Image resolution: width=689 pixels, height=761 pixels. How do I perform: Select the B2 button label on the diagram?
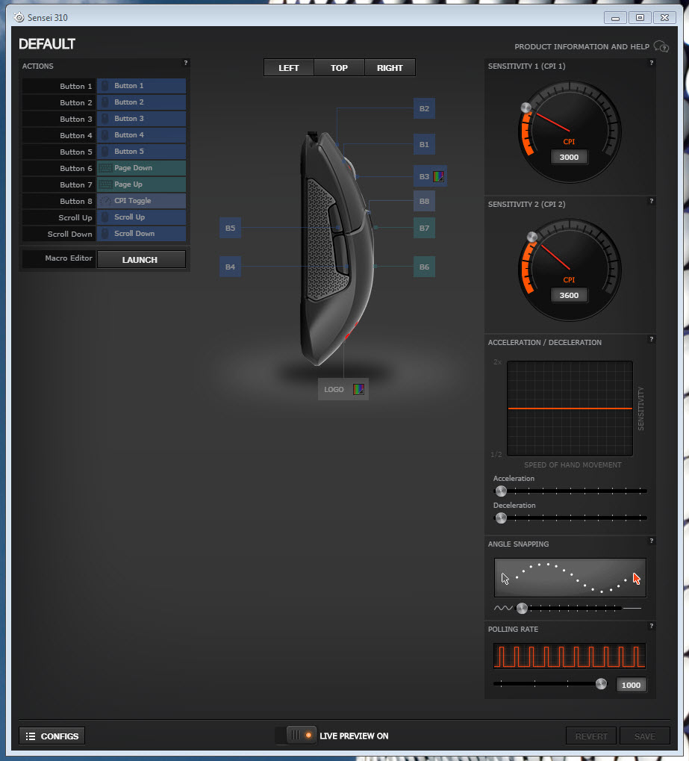(x=424, y=109)
